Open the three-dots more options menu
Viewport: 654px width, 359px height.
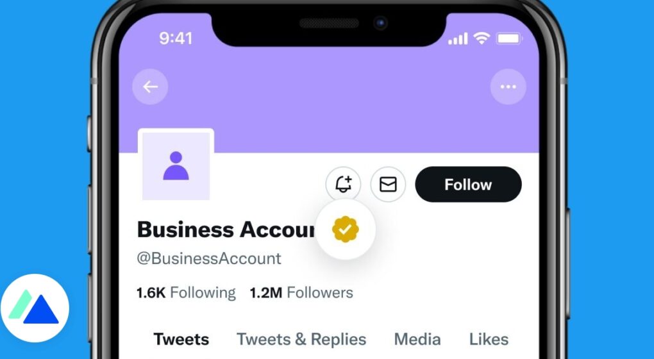[x=508, y=87]
